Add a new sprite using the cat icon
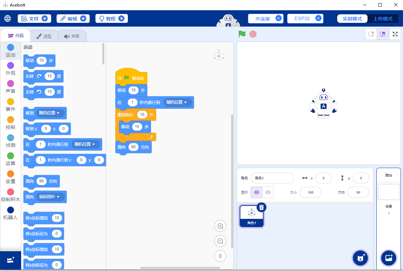Viewport: 403px width, 271px height. pos(360,258)
